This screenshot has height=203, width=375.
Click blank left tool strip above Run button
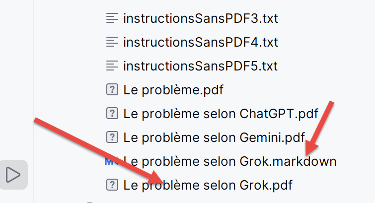pos(16,74)
